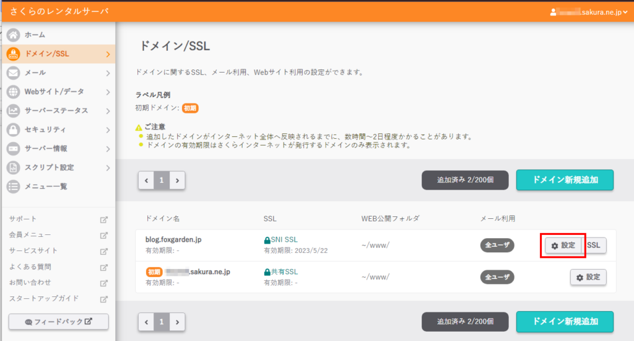This screenshot has height=341, width=634.
Task: Go to previous page in bottom pagination
Action: pos(146,322)
